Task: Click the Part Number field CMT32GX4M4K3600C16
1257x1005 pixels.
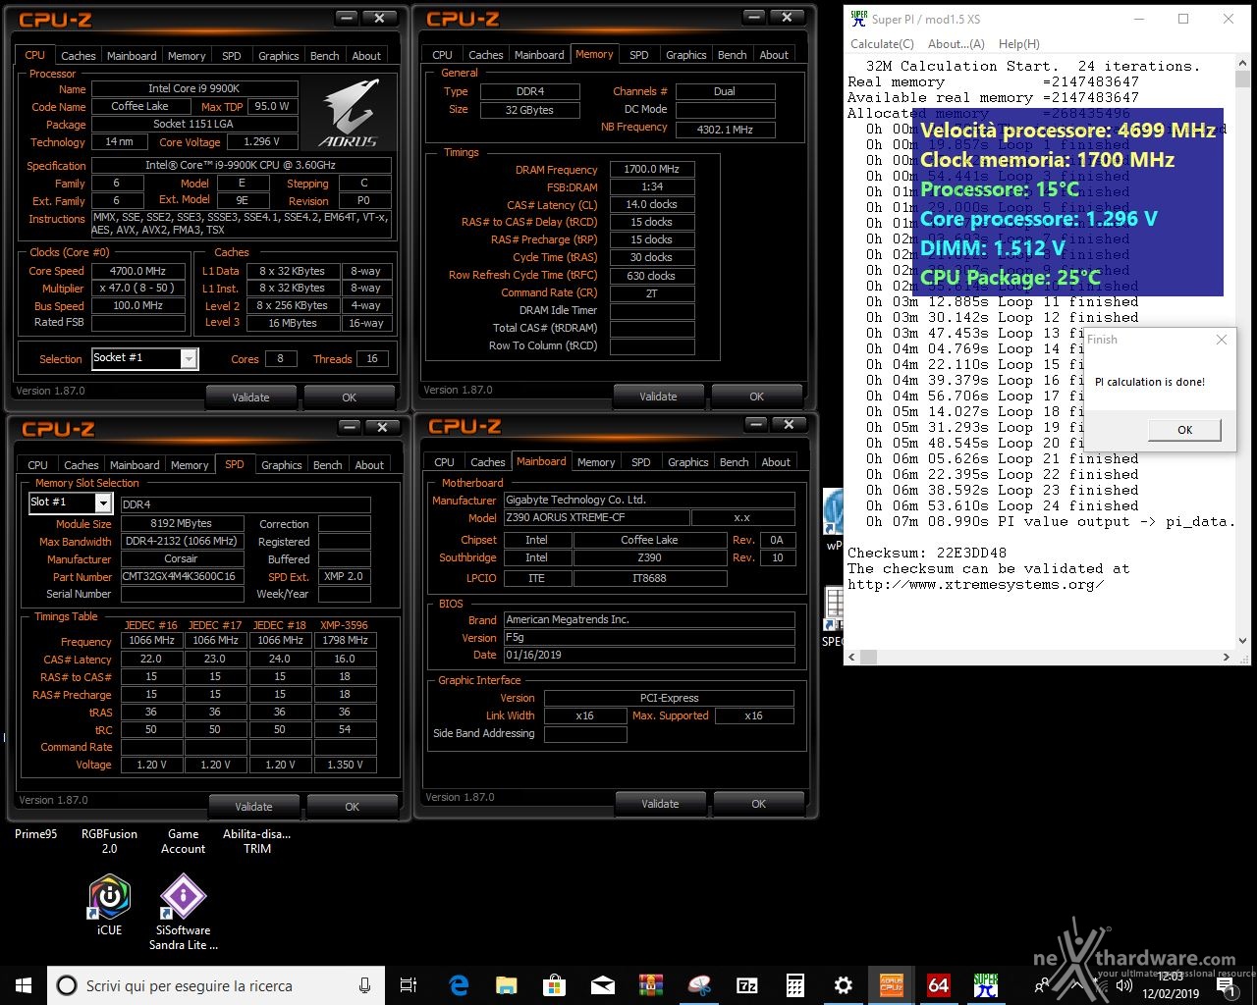Action: (x=182, y=577)
